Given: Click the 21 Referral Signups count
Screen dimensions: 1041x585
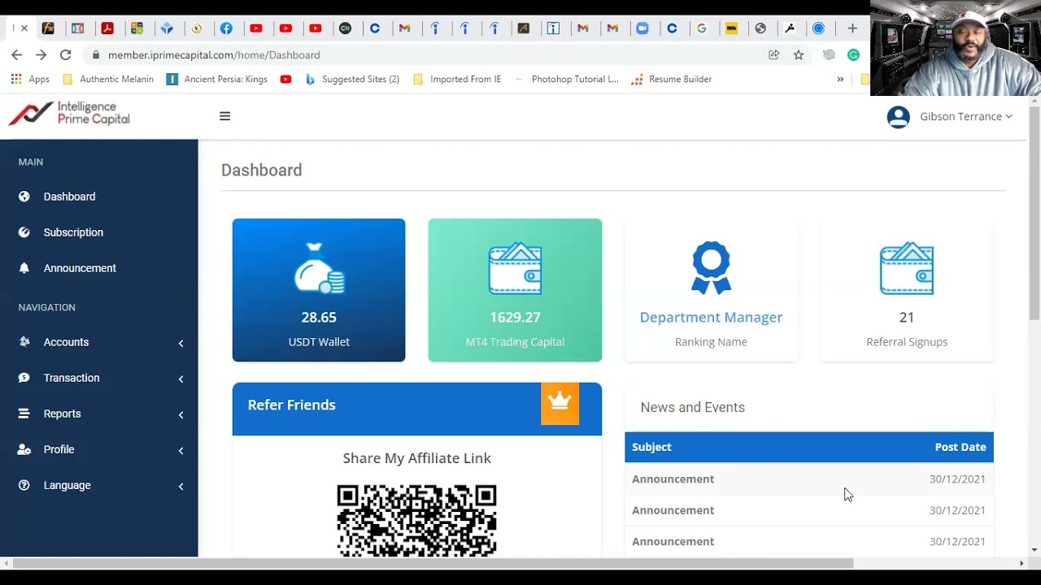Looking at the screenshot, I should 907,317.
